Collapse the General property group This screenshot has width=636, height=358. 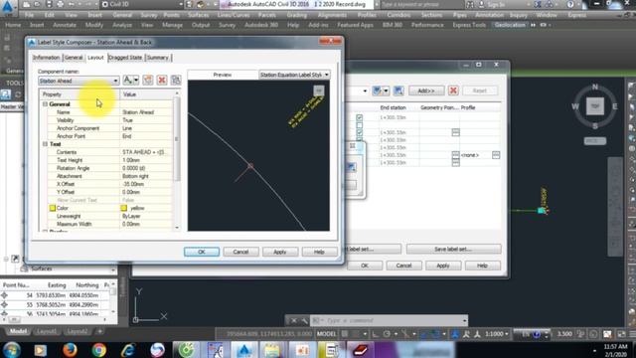pyautogui.click(x=45, y=104)
